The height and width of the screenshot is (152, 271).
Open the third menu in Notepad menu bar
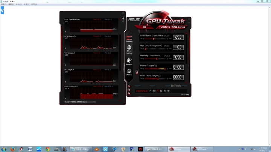click(x=19, y=4)
